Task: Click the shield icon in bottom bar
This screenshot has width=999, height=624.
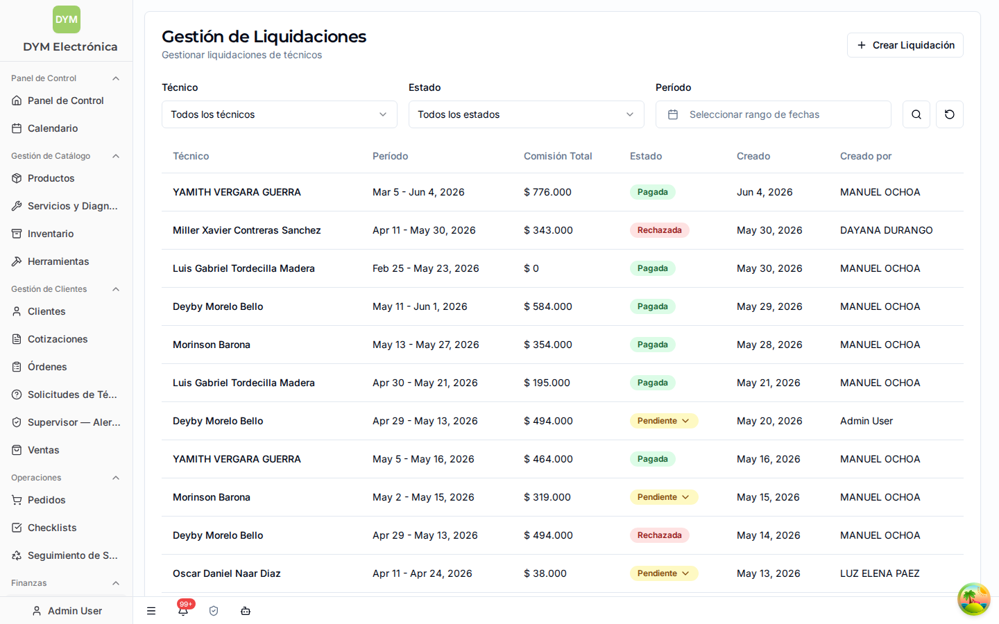Action: (214, 611)
